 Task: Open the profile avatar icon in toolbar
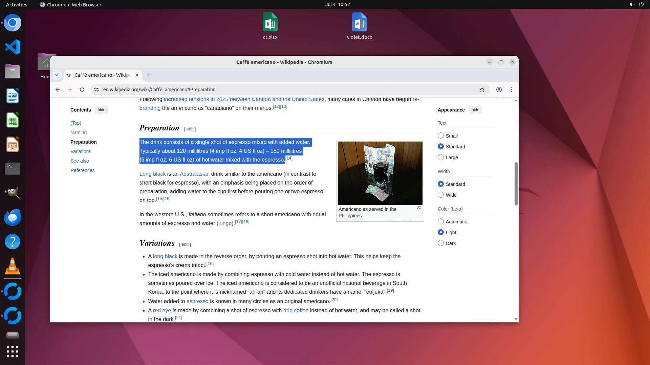point(499,90)
